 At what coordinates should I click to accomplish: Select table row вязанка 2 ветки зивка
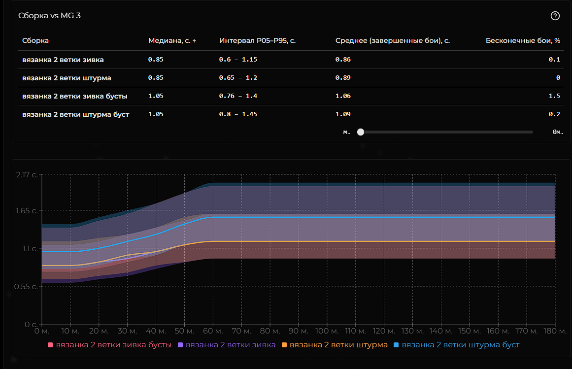[x=63, y=60]
